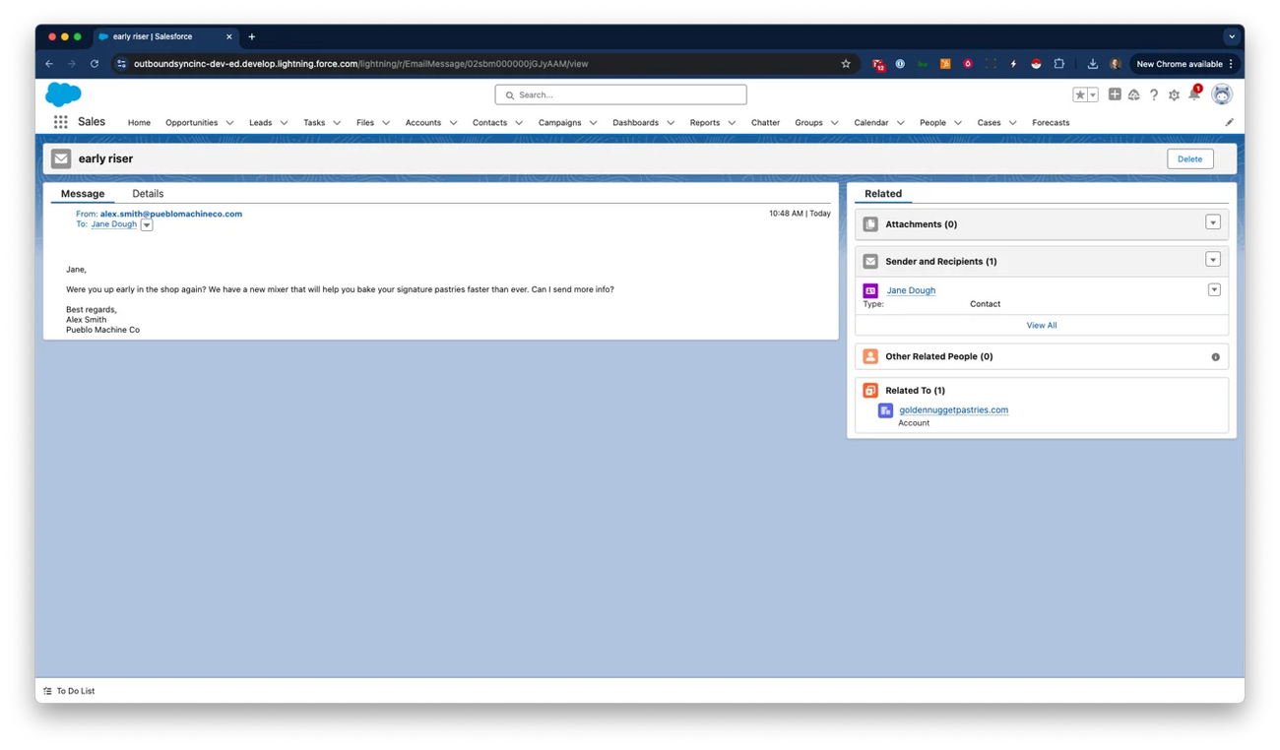Open your Salesforce user avatar menu
Image resolution: width=1280 pixels, height=750 pixels.
(x=1221, y=94)
